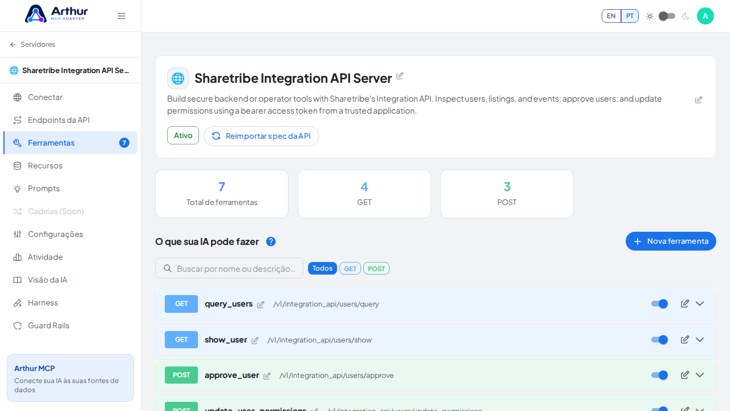Screen dimensions: 730x411
Task: Go back to Servidores
Action: coord(33,45)
